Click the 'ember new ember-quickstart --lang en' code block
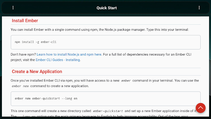This screenshot has height=119, width=211. coord(106,99)
